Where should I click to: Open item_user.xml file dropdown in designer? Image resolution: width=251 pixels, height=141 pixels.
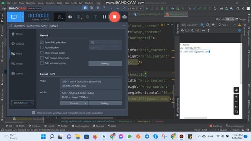tap(189, 25)
